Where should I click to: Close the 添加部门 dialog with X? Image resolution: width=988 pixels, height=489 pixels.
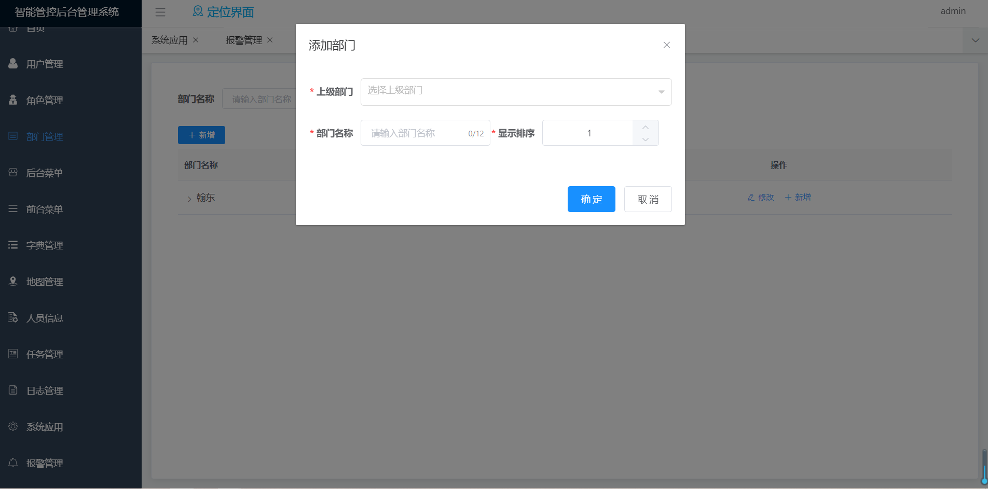point(666,45)
